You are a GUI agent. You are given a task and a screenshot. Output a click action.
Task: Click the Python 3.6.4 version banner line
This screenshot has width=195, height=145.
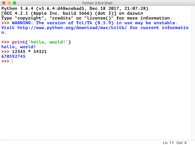75,9
